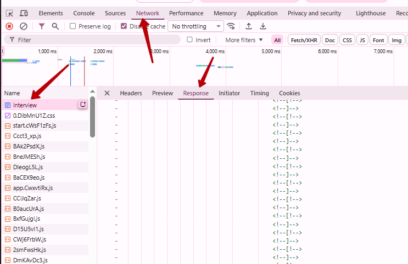Open network search magnifier
The width and height of the screenshot is (408, 264).
[x=55, y=26]
